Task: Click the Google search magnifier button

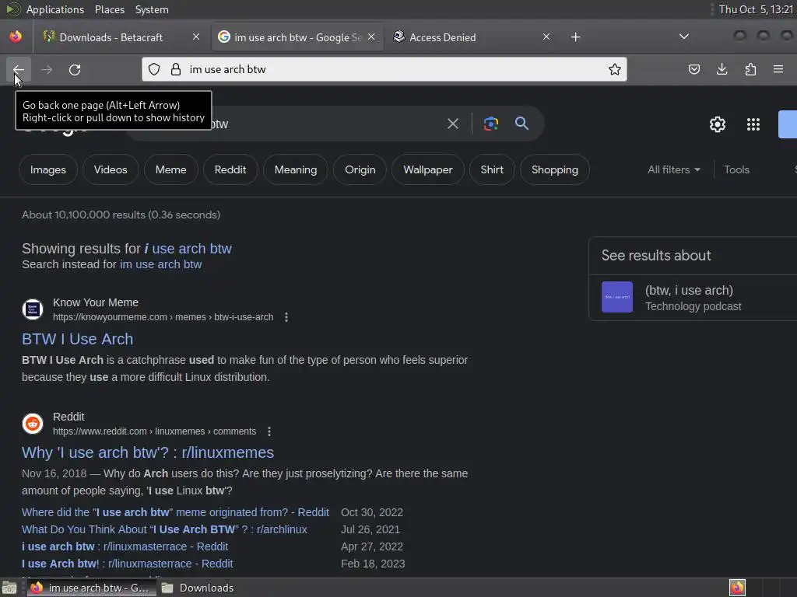Action: (521, 124)
